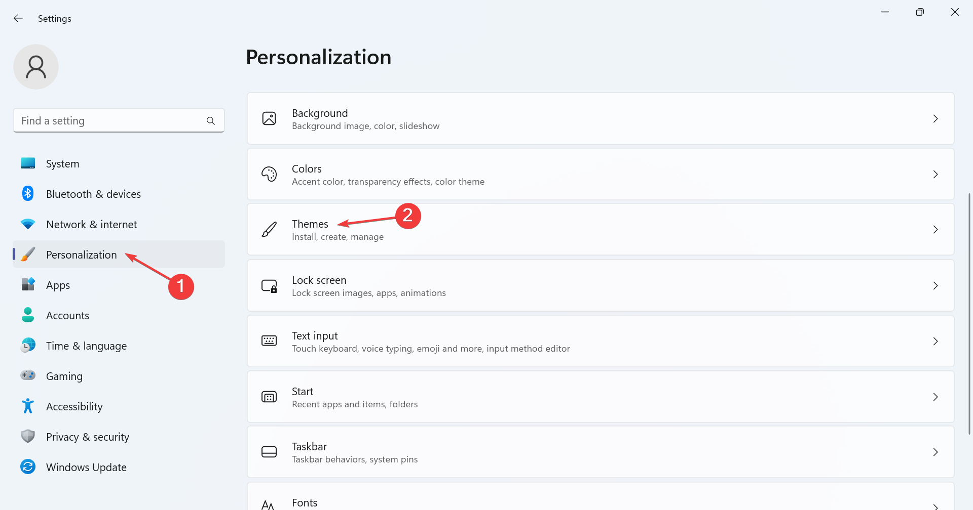The image size is (973, 510).
Task: Click the Lock screen icon
Action: (269, 286)
